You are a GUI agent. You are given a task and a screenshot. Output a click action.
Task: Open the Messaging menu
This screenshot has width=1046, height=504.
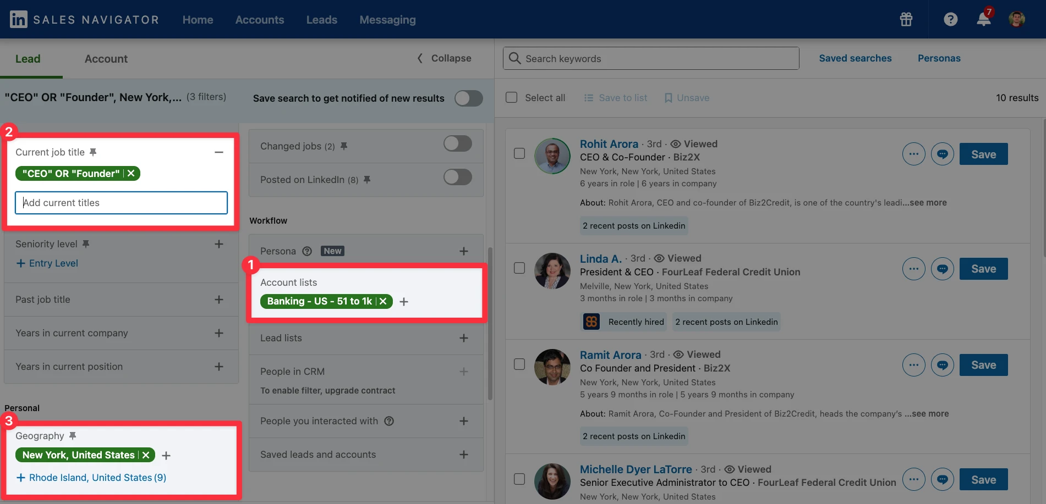(387, 20)
